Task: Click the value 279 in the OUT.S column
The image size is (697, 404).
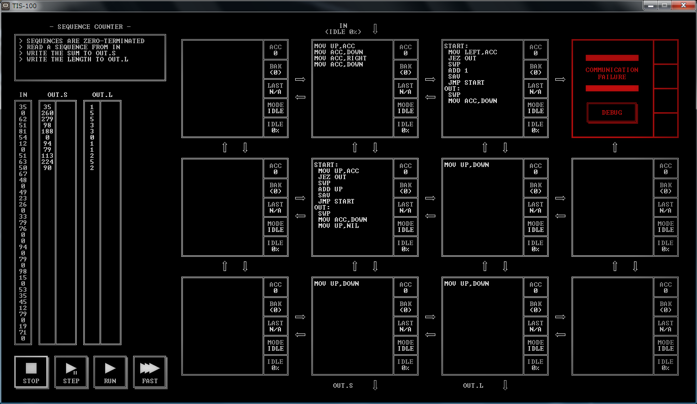Action: (47, 120)
